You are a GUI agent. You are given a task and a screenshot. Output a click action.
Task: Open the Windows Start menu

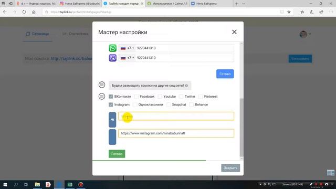[5, 184]
